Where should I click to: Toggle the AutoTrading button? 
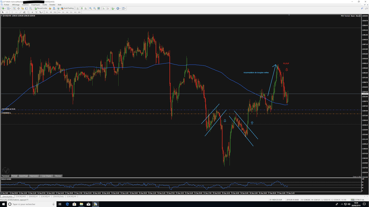tap(67, 8)
